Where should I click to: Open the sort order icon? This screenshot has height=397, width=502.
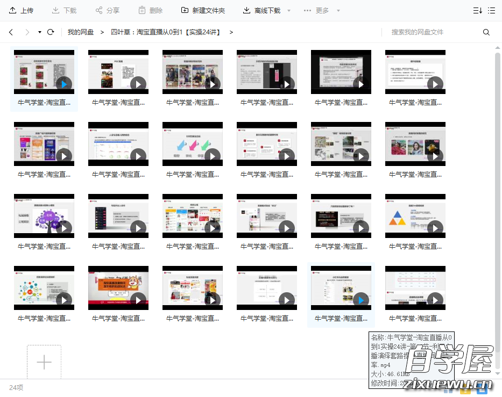478,11
